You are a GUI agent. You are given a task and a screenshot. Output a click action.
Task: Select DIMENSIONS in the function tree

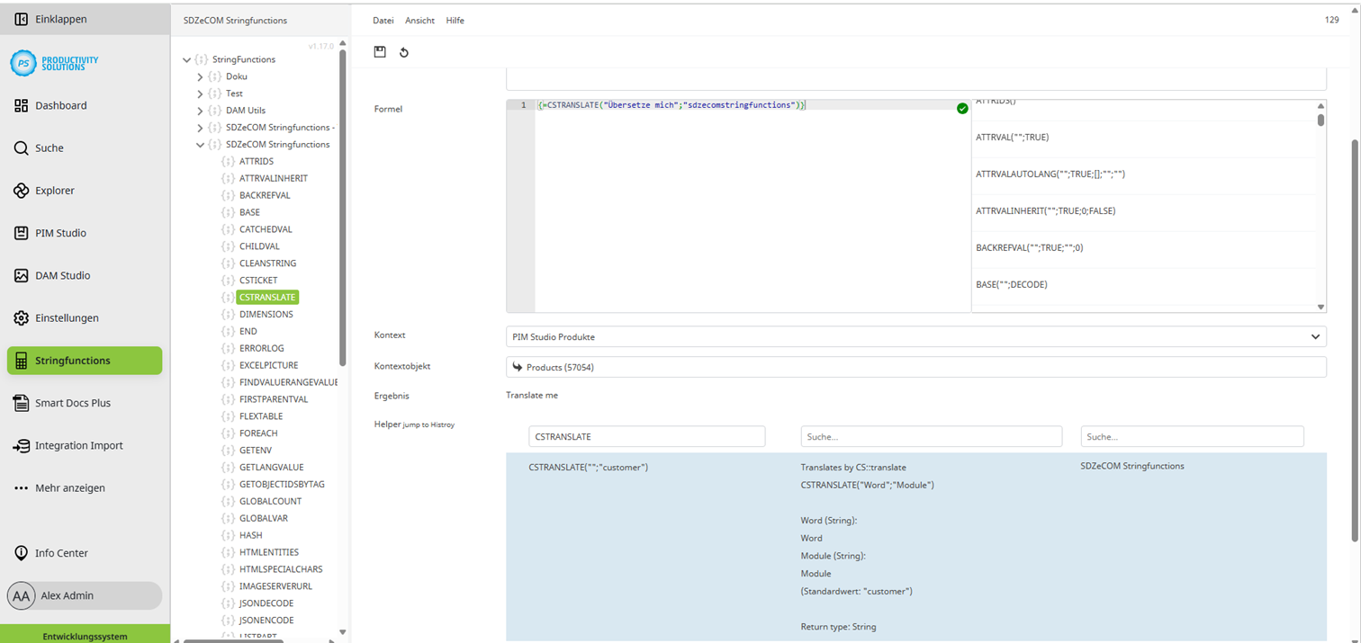click(266, 315)
